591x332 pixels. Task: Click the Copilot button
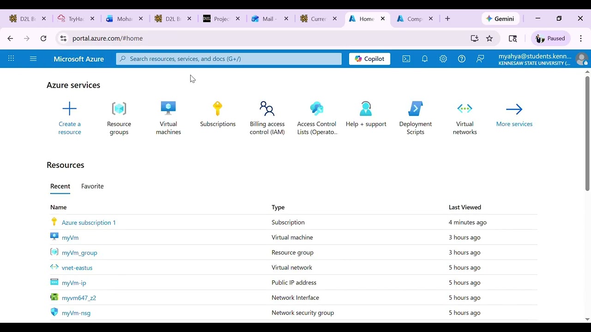tap(369, 59)
